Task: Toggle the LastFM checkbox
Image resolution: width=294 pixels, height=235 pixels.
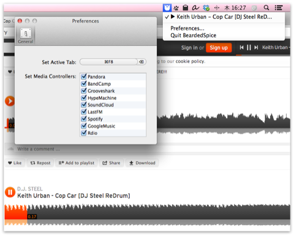Action: [x=84, y=112]
